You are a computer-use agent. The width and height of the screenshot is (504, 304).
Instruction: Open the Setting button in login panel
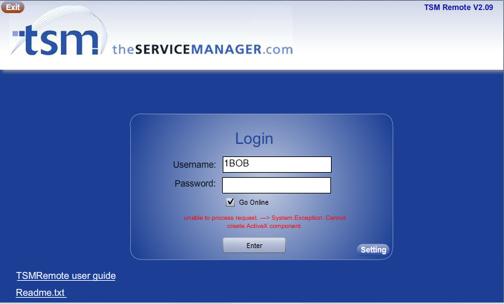tap(373, 250)
